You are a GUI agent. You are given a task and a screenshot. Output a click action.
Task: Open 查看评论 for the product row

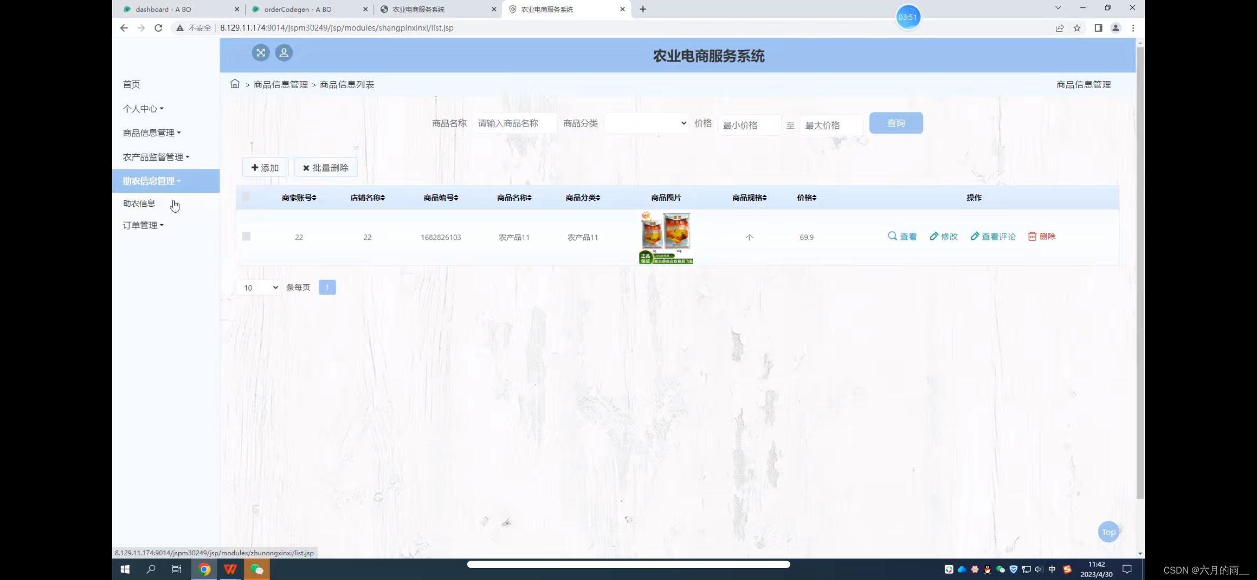click(993, 236)
